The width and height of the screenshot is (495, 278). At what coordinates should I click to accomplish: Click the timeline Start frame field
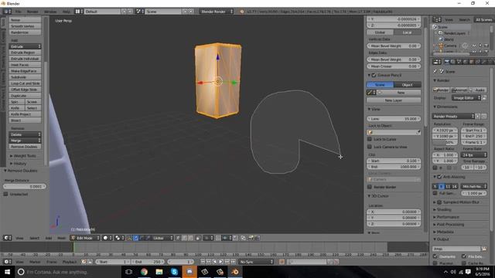pos(113,262)
